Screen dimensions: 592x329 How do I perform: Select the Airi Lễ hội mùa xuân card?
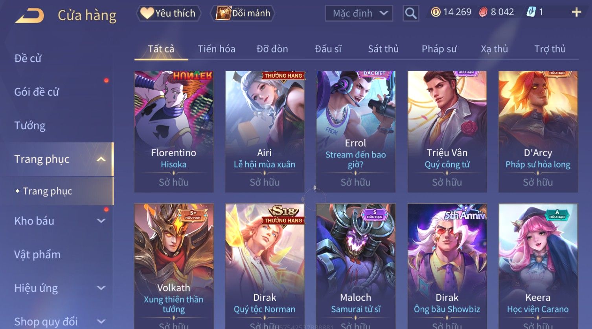coord(265,132)
